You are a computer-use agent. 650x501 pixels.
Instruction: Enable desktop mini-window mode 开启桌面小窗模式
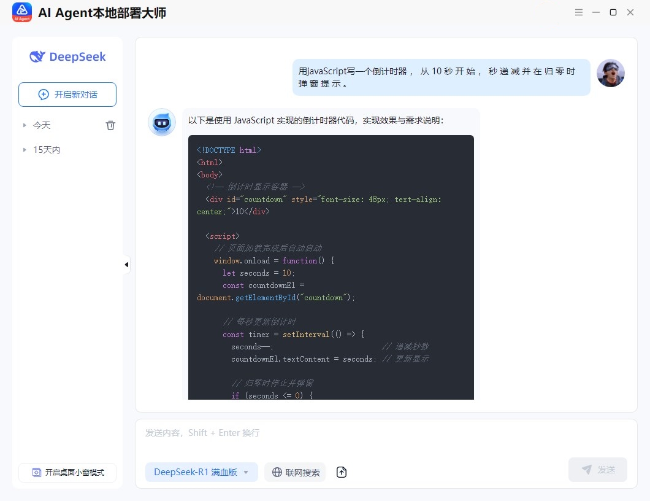pyautogui.click(x=67, y=472)
